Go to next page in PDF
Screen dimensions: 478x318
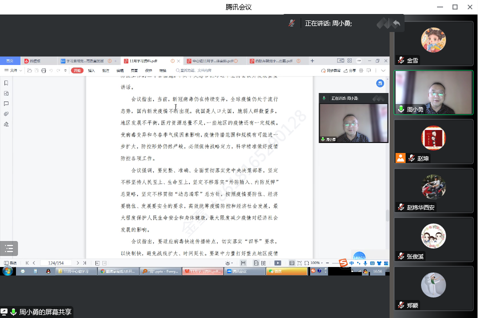pos(77,262)
